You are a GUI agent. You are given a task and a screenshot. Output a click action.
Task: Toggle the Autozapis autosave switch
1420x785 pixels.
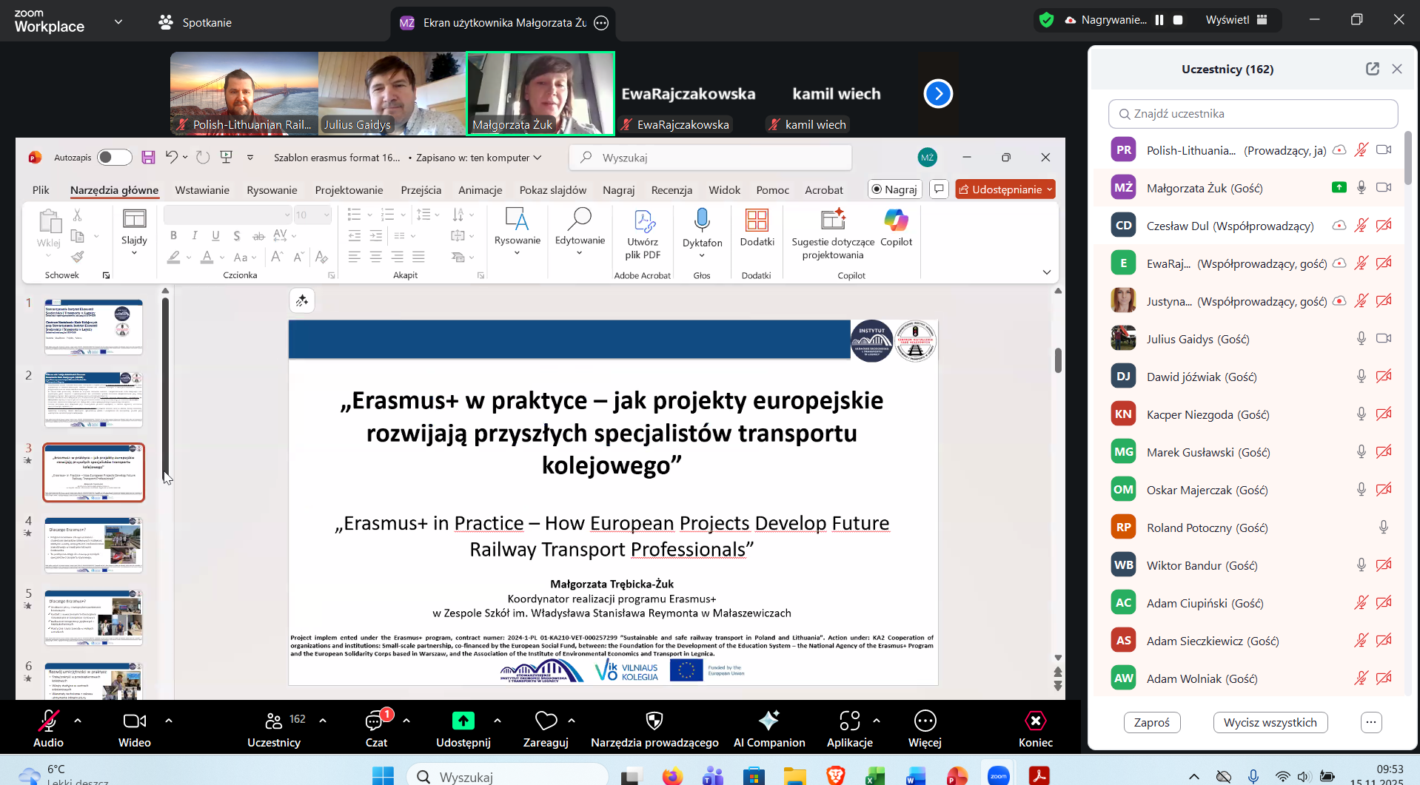115,158
